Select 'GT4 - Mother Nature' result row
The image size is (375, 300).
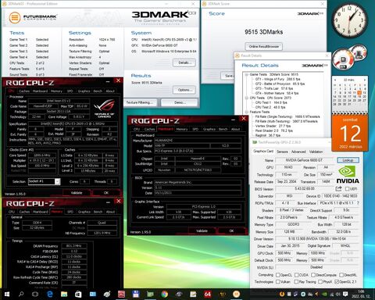click(x=277, y=93)
